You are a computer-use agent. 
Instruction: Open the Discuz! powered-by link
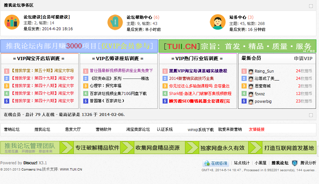click(30, 163)
